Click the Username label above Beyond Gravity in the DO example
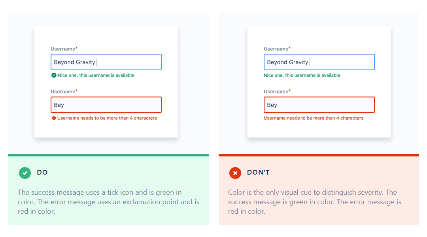Screen dimensions: 427x237 [x=63, y=49]
